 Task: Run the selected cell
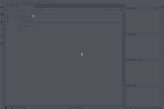coord(28,10)
